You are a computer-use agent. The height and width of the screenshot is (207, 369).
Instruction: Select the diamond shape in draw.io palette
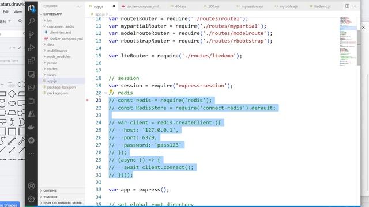(x=12, y=94)
